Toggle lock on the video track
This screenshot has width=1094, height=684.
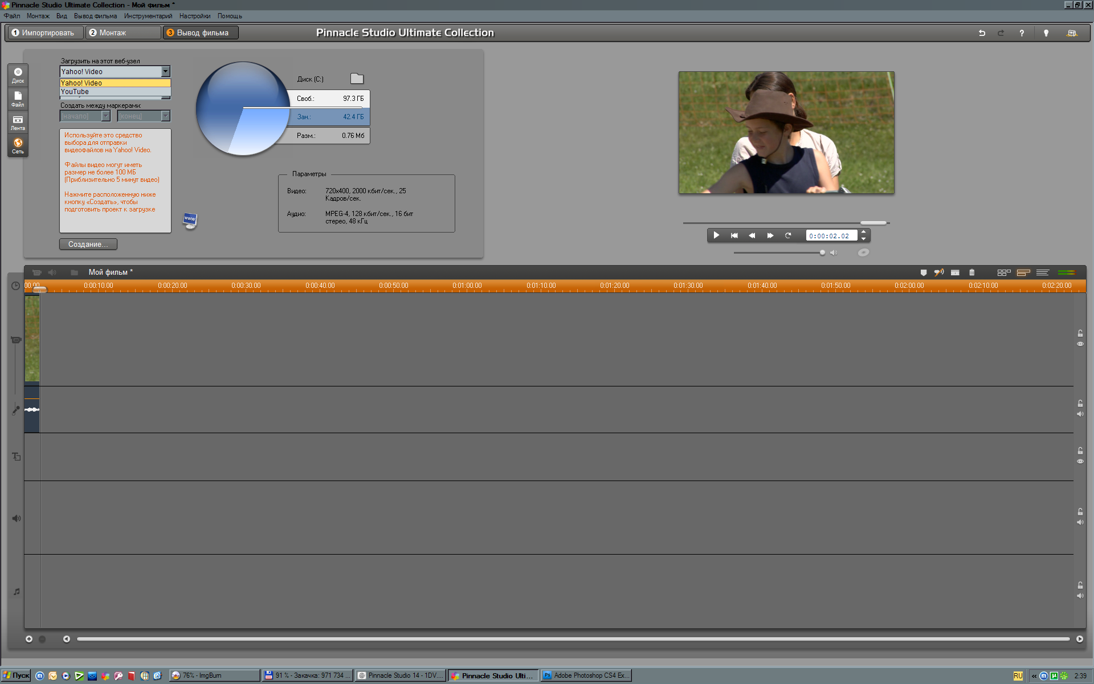[x=1080, y=333]
